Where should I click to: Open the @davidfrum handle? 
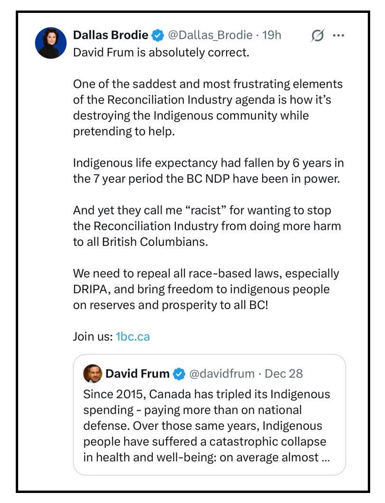(x=222, y=374)
